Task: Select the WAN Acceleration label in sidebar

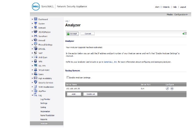Action: (46, 87)
